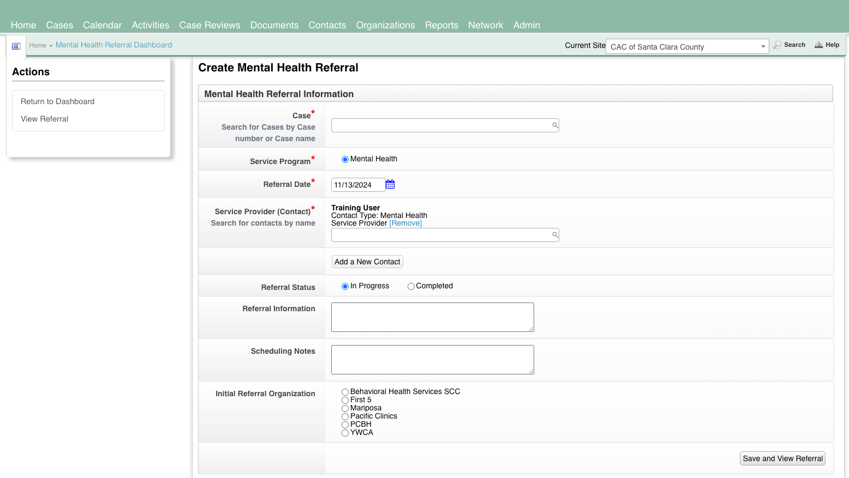The width and height of the screenshot is (849, 478).
Task: Click Add a New Contact button
Action: [368, 262]
